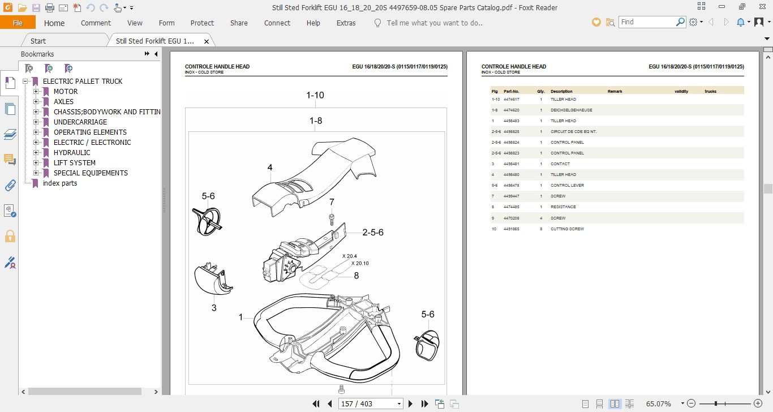Switch to the Comment ribbon tab
The image size is (773, 412).
pos(96,23)
